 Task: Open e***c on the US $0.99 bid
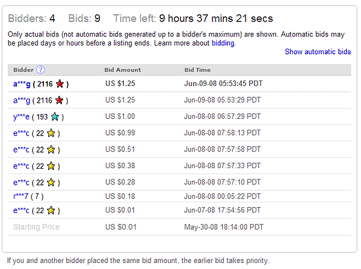coord(21,133)
